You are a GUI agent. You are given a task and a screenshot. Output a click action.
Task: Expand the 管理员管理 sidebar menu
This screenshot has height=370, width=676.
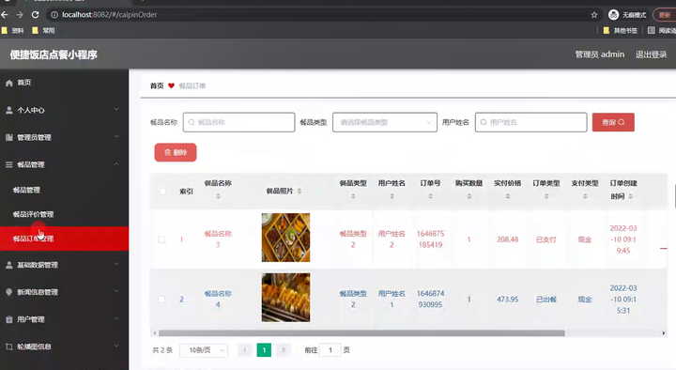(64, 137)
